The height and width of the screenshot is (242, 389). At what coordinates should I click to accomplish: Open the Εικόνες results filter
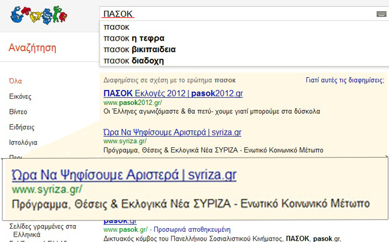[20, 96]
